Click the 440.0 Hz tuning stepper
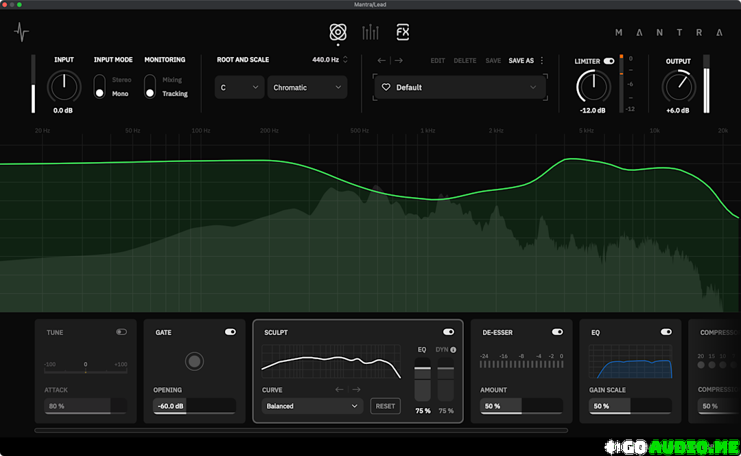 (x=345, y=60)
